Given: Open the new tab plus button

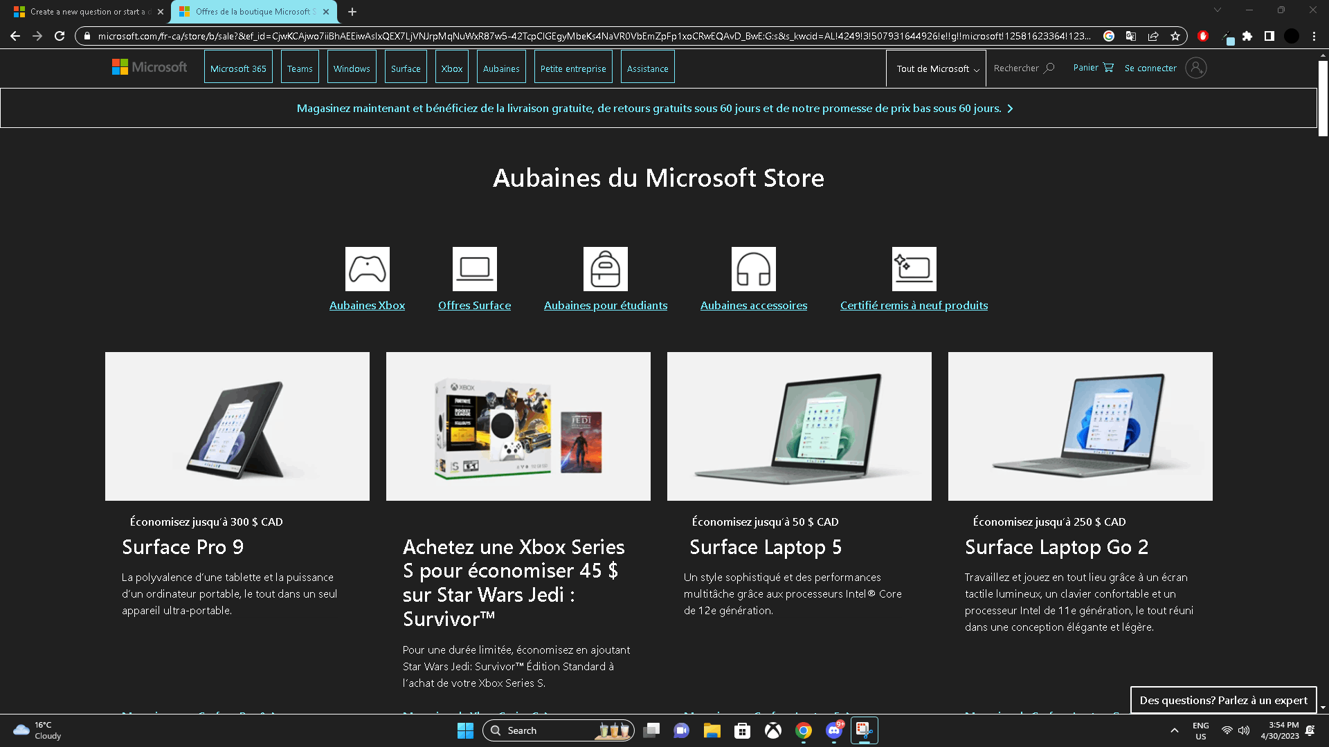Looking at the screenshot, I should [x=352, y=12].
